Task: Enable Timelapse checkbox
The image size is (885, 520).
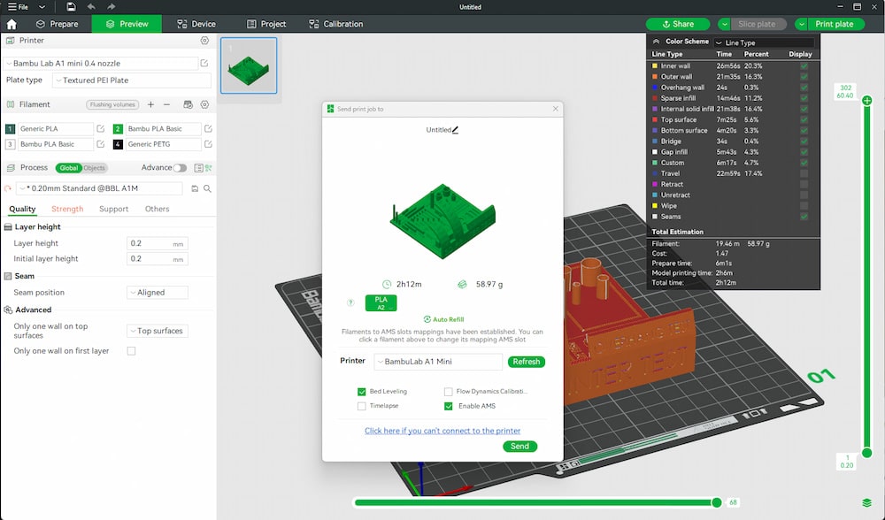Action: click(361, 406)
